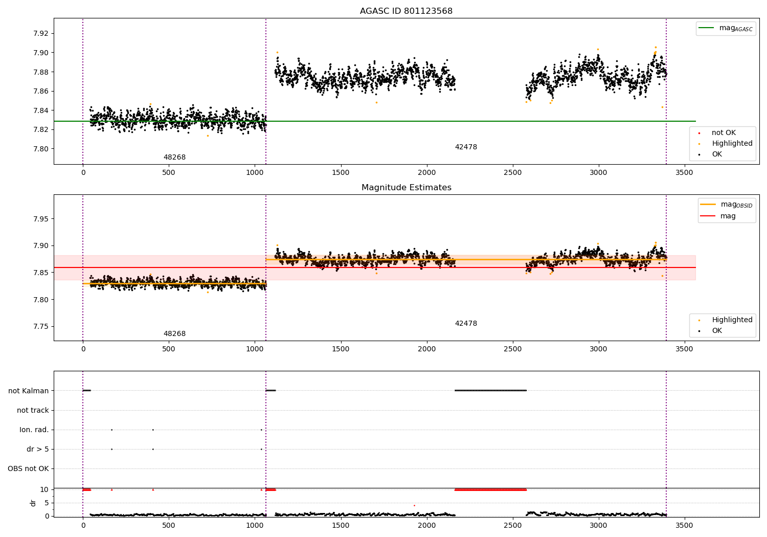Click the 7.92 y-axis tick label
The width and height of the screenshot is (767, 537).
coord(40,34)
